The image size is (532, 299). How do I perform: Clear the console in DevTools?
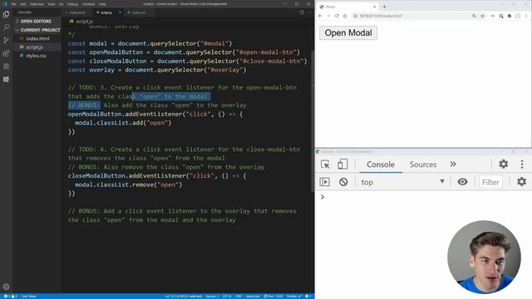343,182
